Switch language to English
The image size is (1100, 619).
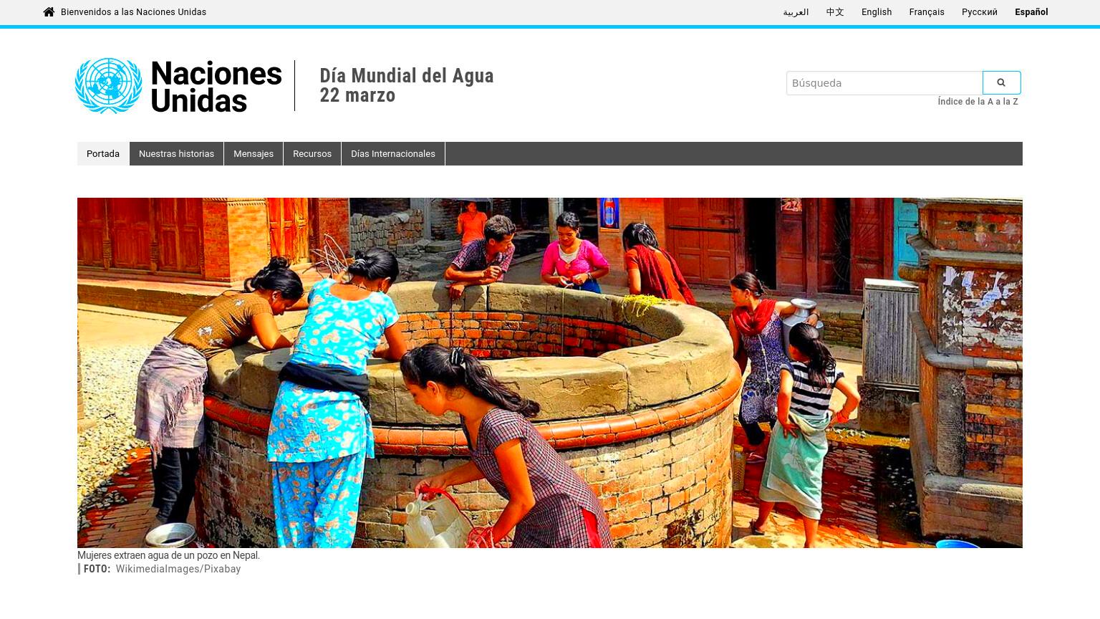pos(877,12)
